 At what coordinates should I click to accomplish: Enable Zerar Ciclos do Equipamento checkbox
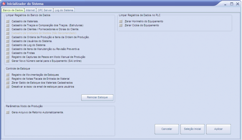coord(121,25)
